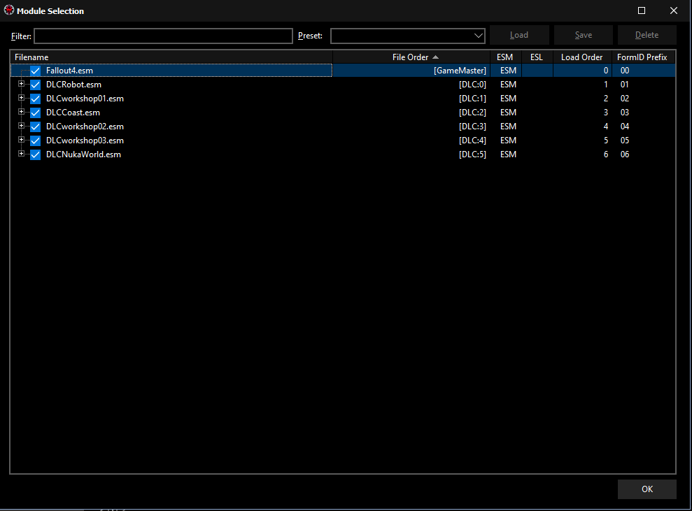Click FormID prefix 02 cell
This screenshot has width=692, height=511.
coord(624,99)
